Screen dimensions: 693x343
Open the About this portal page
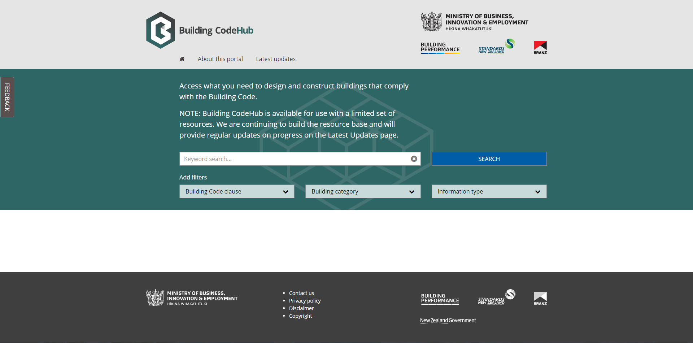(220, 59)
